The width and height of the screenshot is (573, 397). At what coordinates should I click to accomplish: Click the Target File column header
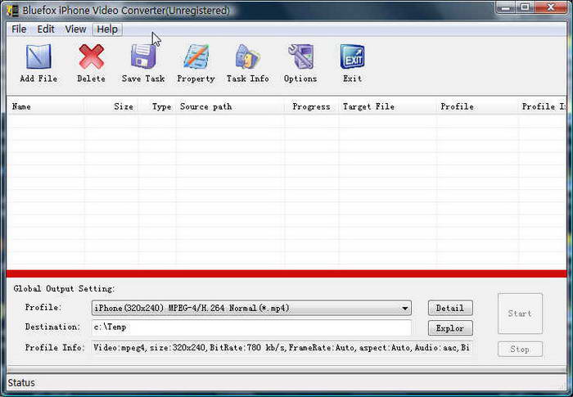[x=387, y=106]
